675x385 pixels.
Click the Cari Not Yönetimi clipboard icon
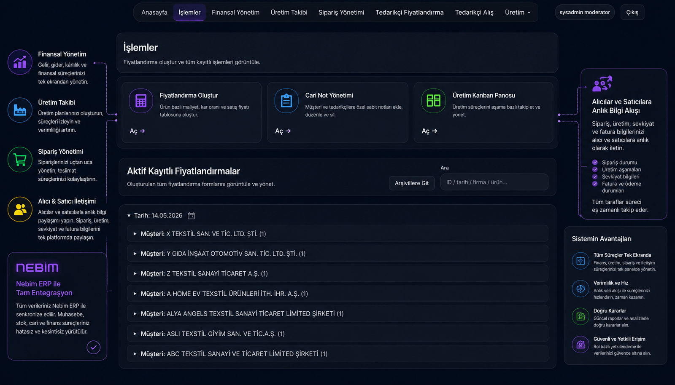click(286, 101)
